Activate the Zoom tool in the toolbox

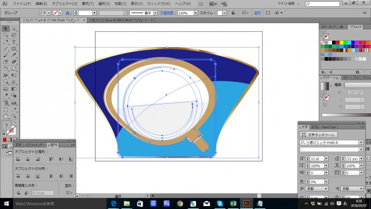tap(14, 116)
